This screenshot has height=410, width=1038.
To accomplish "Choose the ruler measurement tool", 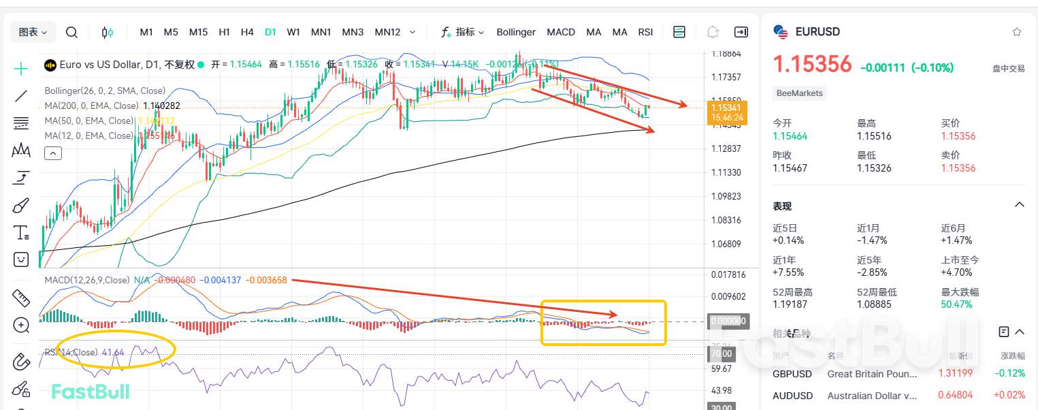I will tap(21, 298).
